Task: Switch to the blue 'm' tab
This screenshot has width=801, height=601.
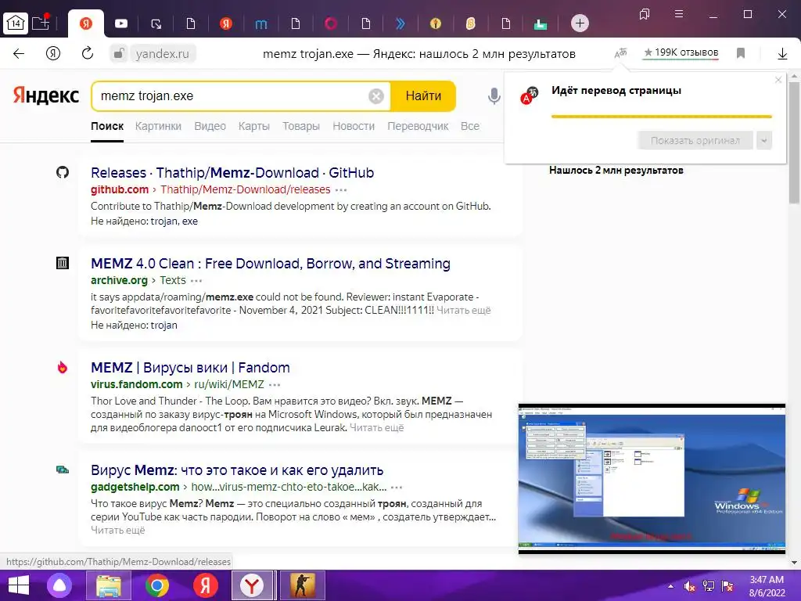Action: [x=261, y=23]
